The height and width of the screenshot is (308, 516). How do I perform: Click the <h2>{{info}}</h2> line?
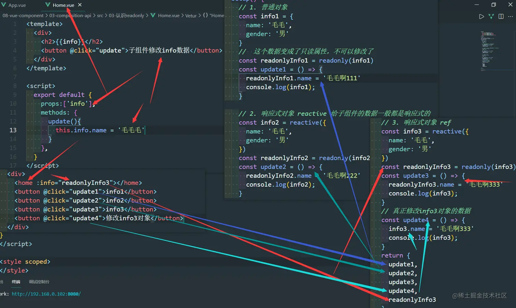[x=72, y=42]
